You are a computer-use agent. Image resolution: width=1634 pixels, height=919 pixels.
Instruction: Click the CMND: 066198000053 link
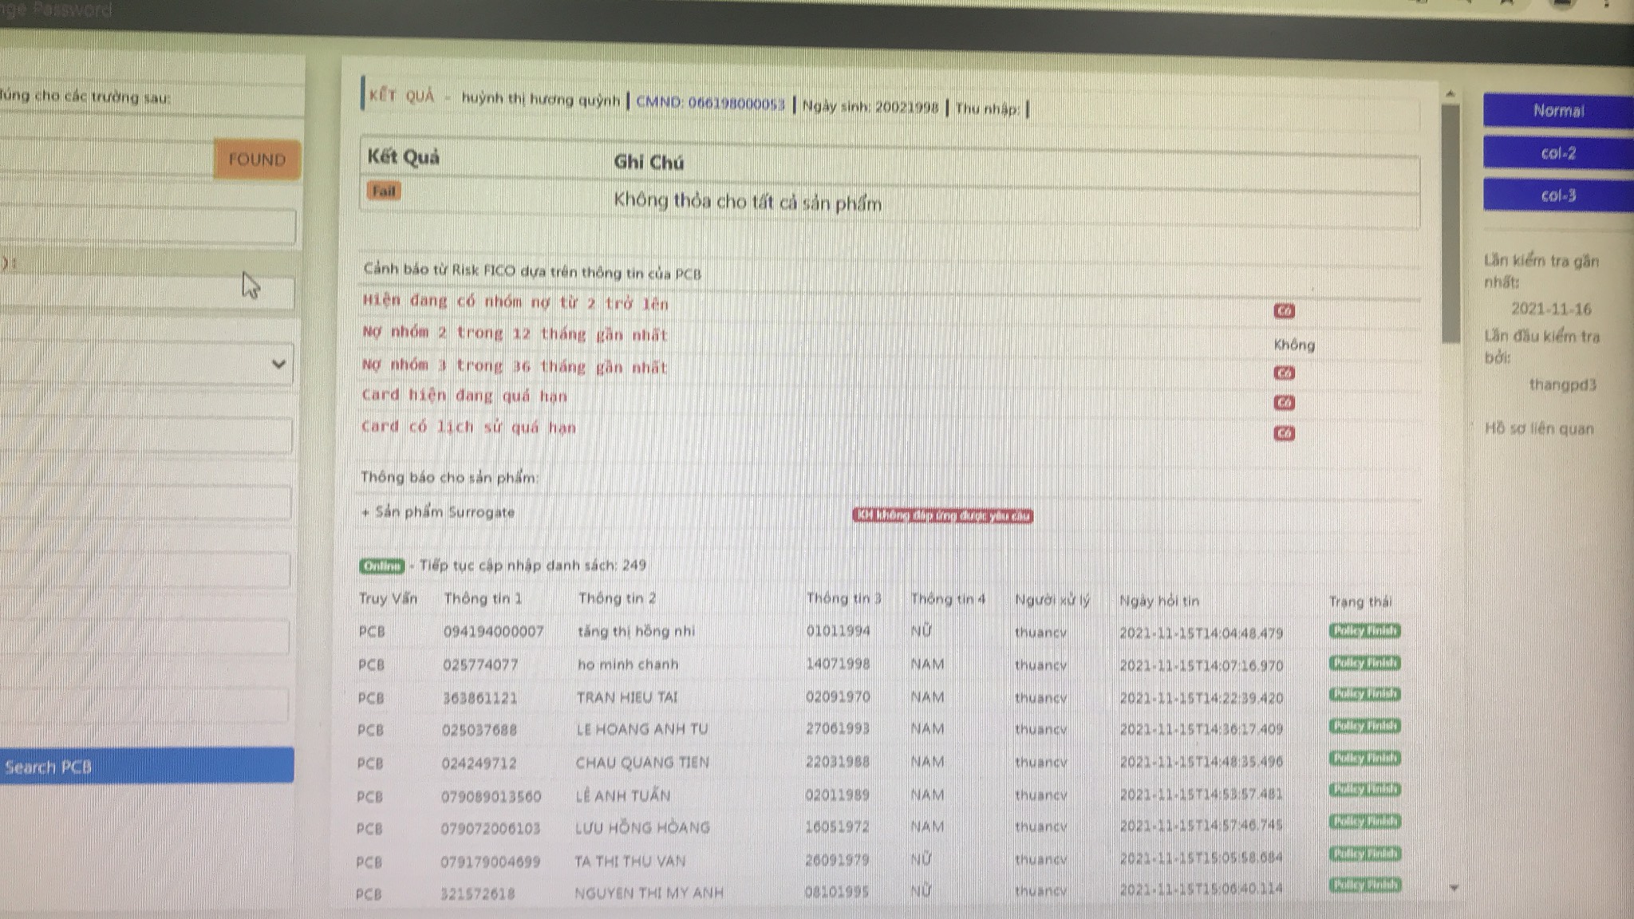(710, 104)
